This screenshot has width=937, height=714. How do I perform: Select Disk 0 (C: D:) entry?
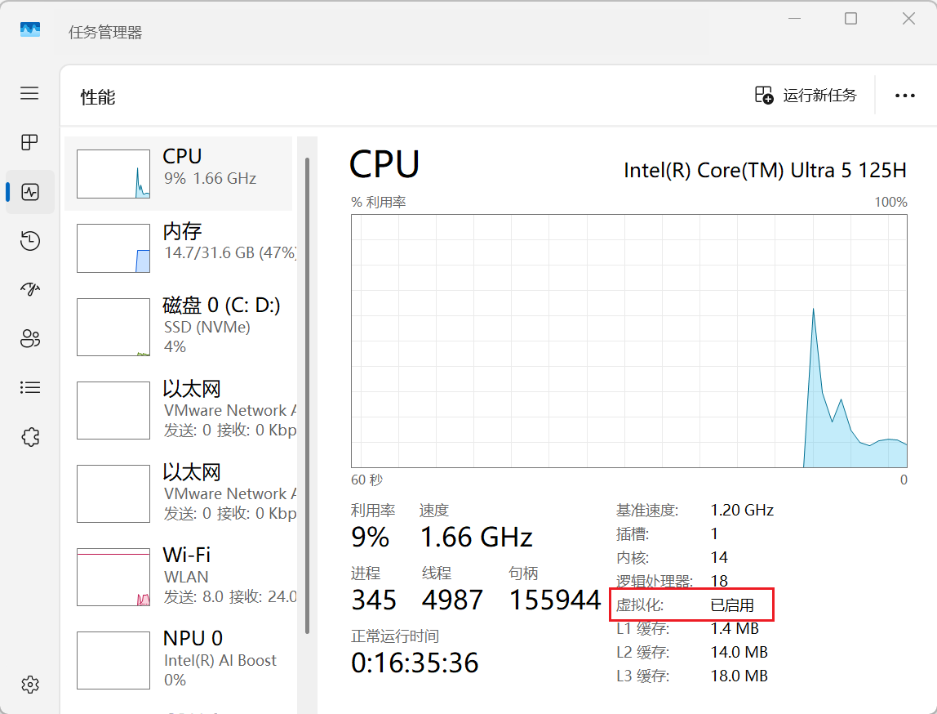click(178, 327)
